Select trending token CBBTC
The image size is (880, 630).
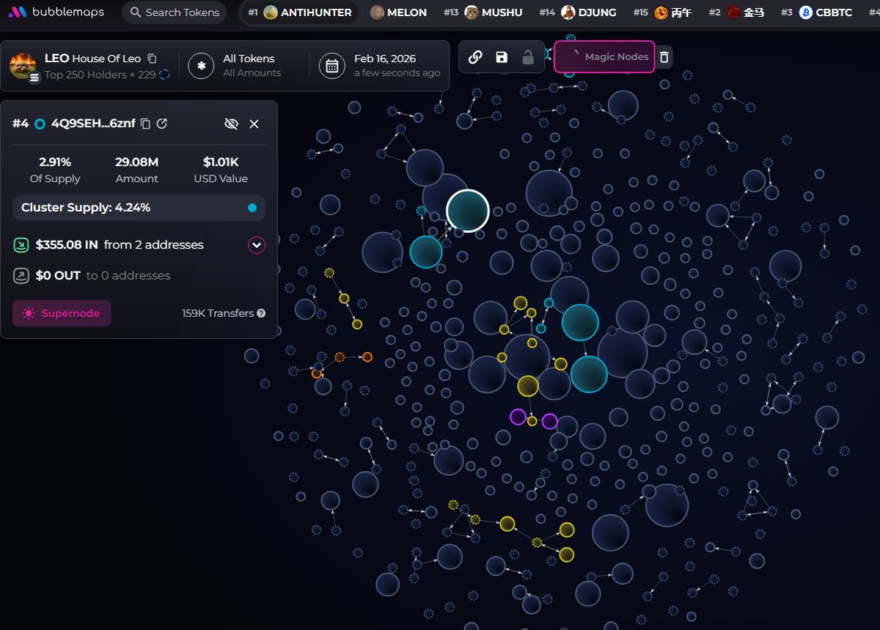[x=816, y=12]
